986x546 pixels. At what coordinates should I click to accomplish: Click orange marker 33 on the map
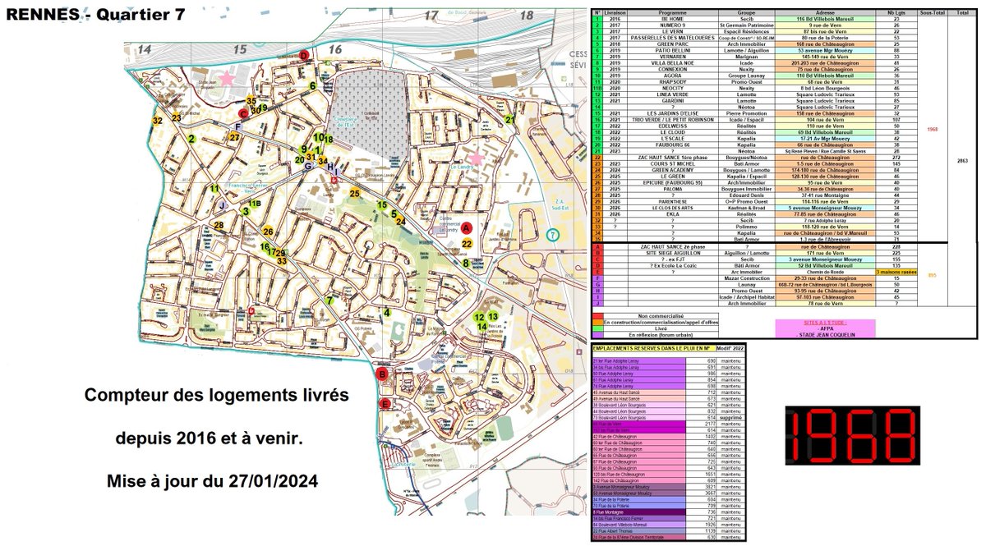(x=282, y=261)
